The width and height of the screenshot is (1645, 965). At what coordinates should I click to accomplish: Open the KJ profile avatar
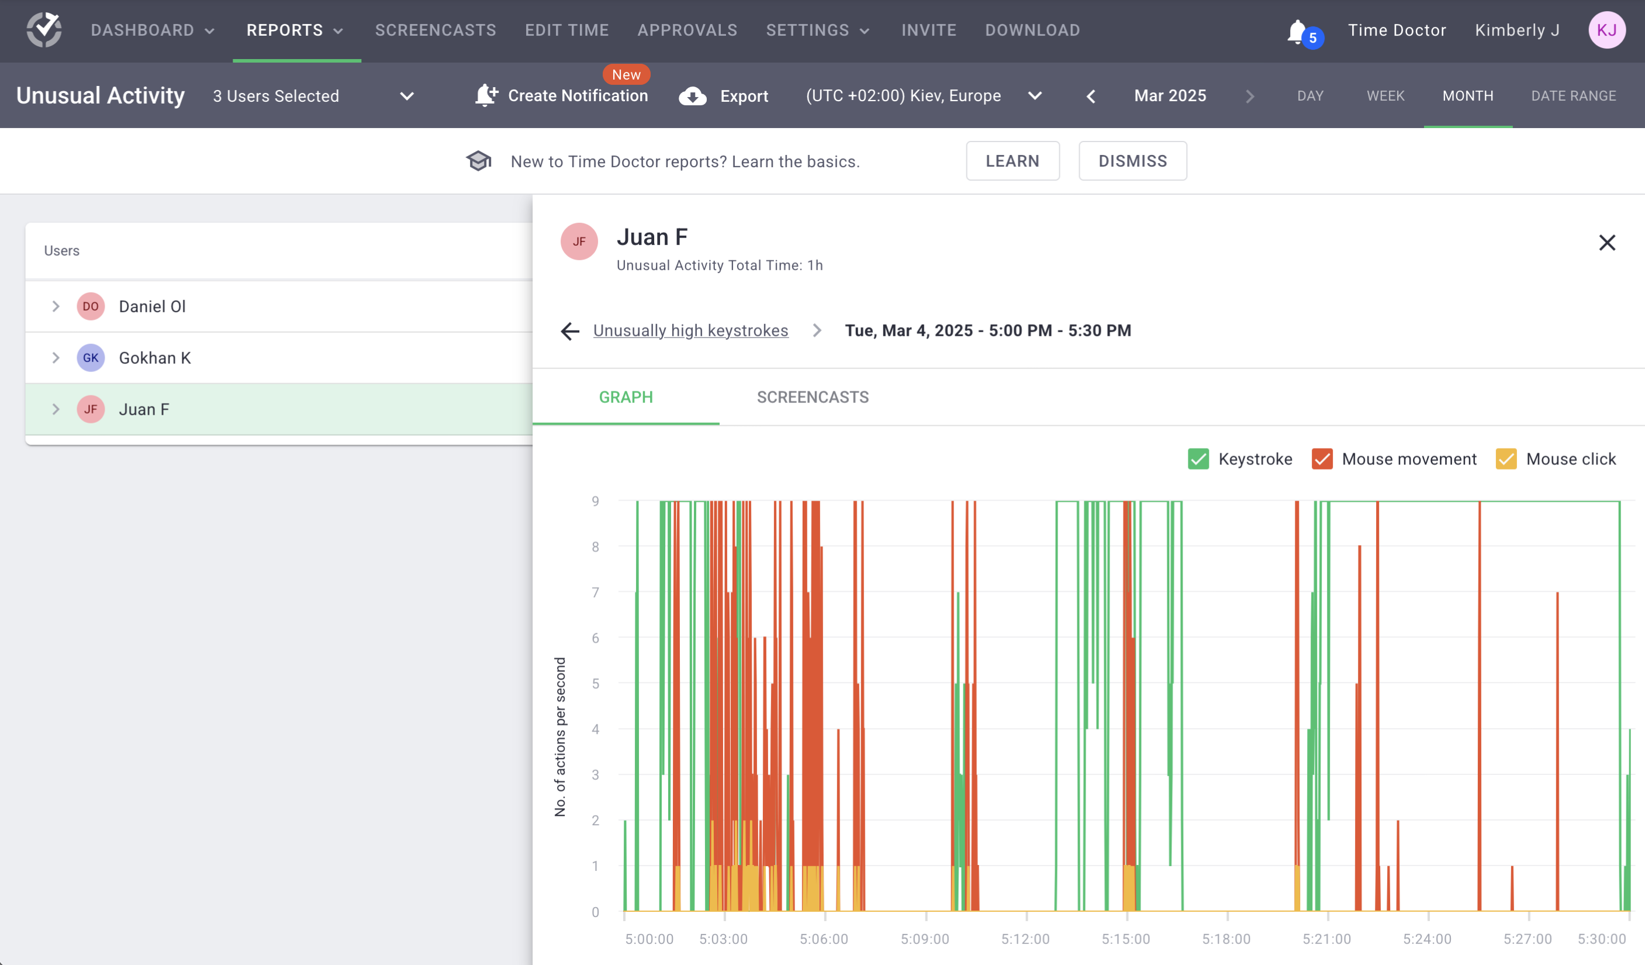1607,29
